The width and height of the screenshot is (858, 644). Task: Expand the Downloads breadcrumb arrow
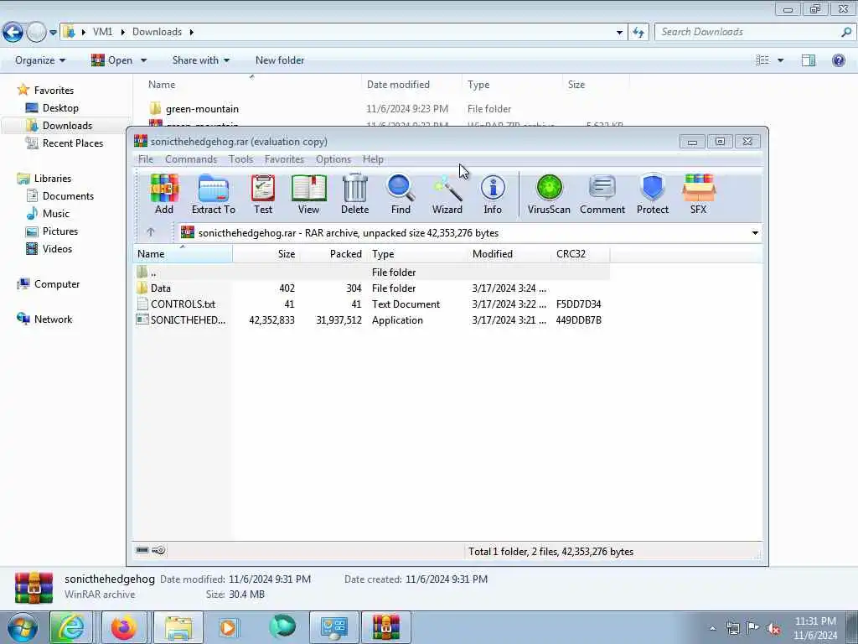coord(192,32)
